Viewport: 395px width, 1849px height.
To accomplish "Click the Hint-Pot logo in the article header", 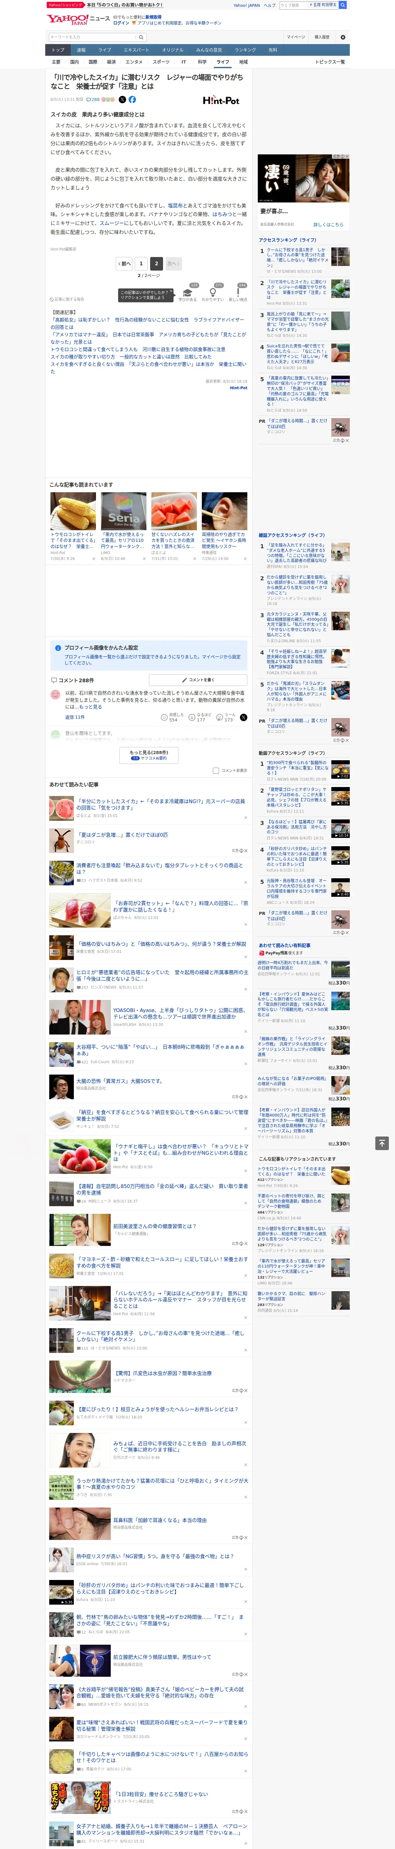I will [221, 100].
